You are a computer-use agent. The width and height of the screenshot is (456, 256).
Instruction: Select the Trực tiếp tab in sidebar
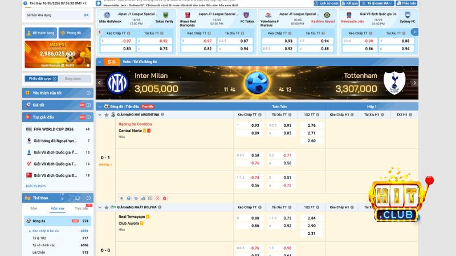click(x=82, y=208)
